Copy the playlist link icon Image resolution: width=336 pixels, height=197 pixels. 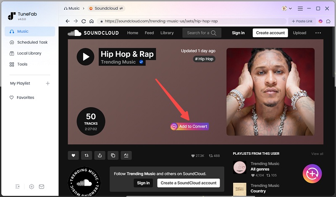click(x=113, y=155)
